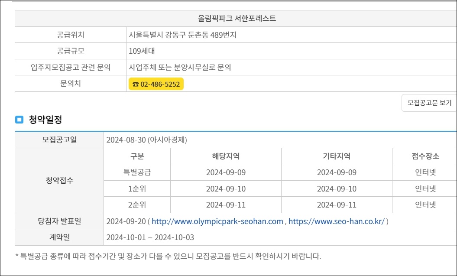
Task: Click the 2순위 row cell
Action: [x=137, y=205]
